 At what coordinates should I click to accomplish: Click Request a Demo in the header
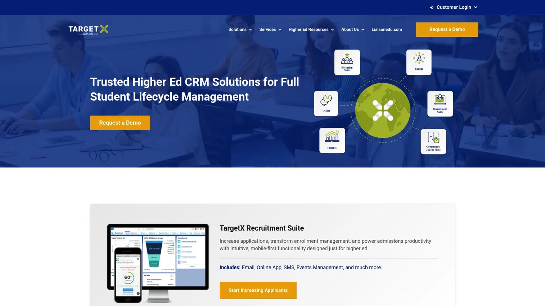pyautogui.click(x=447, y=29)
